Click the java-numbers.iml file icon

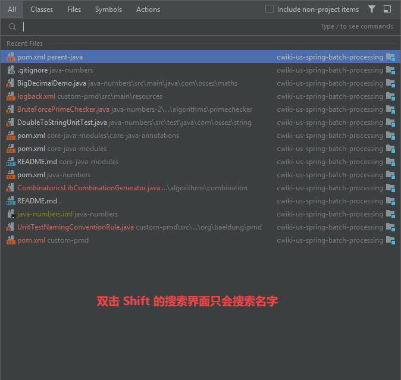click(11, 214)
